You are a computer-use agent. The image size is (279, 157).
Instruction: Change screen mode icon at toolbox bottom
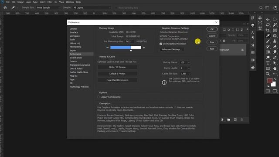(x=275, y=91)
